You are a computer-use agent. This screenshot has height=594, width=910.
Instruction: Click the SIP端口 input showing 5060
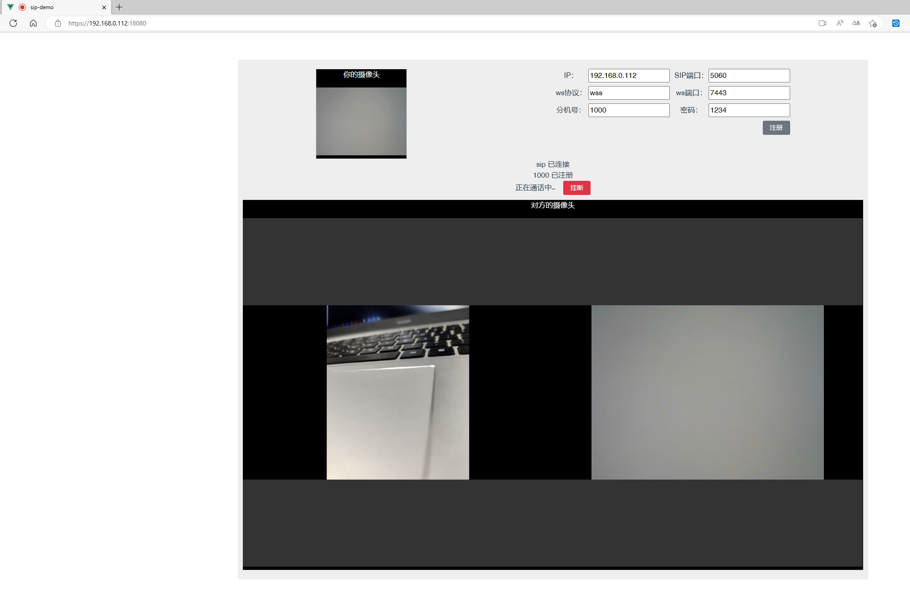[x=749, y=76]
